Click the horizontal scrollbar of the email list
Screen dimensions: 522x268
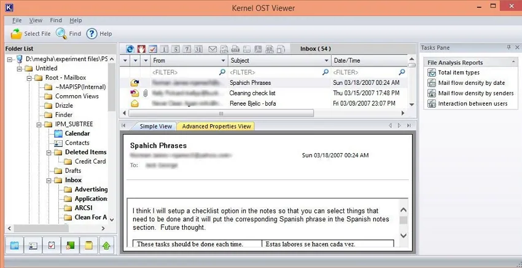(x=221, y=114)
